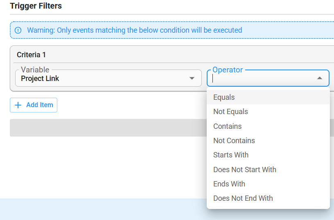The image size is (334, 220).
Task: Choose Not Equals from operator list
Action: click(268, 112)
